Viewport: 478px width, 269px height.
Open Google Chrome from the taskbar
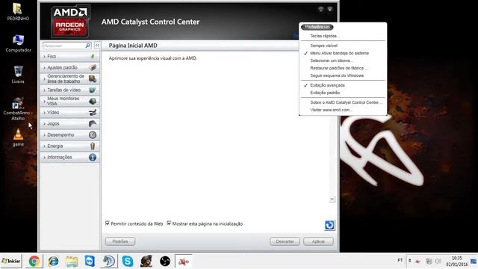click(34, 262)
